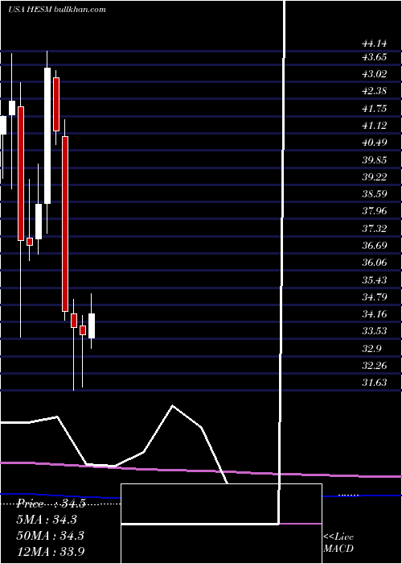Click the pink moving average line
Image resolution: width=402 pixels, height=564 pixels.
click(x=201, y=470)
